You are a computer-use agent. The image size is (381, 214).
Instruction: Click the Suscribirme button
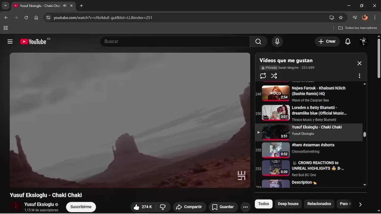click(81, 207)
